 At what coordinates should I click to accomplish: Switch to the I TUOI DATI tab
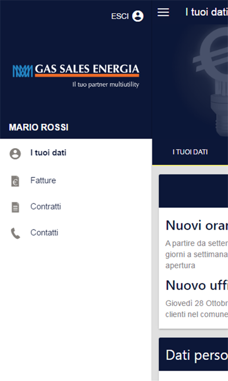[x=190, y=152]
